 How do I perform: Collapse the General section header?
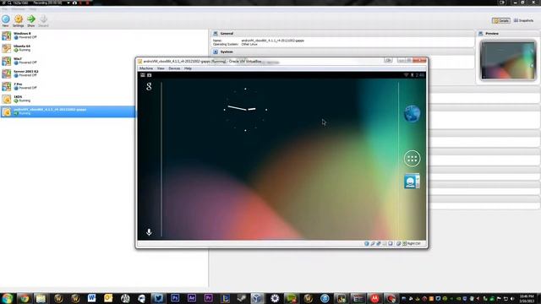click(x=342, y=34)
